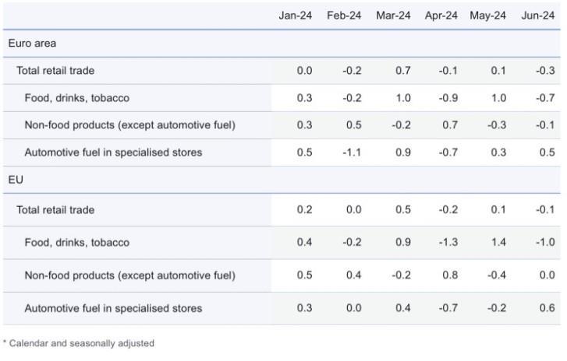Click the 1.4 value in May-24 column
Screen dimensions: 567x361
(498, 243)
